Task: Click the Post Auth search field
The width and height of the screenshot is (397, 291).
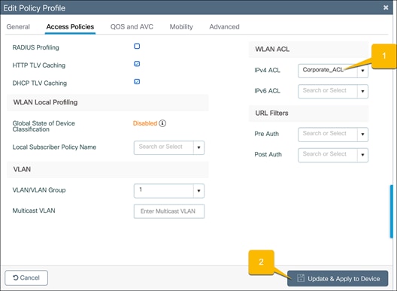Action: (328, 155)
